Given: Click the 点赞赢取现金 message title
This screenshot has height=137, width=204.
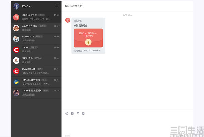Looking at the screenshot, I should click(81, 25).
